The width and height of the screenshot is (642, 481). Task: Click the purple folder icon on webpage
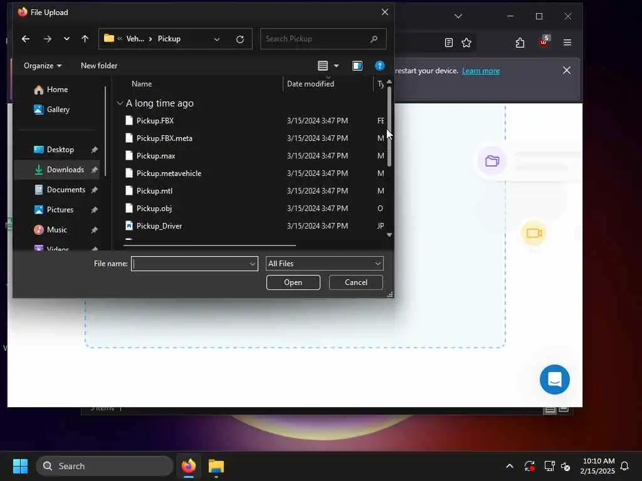point(492,161)
